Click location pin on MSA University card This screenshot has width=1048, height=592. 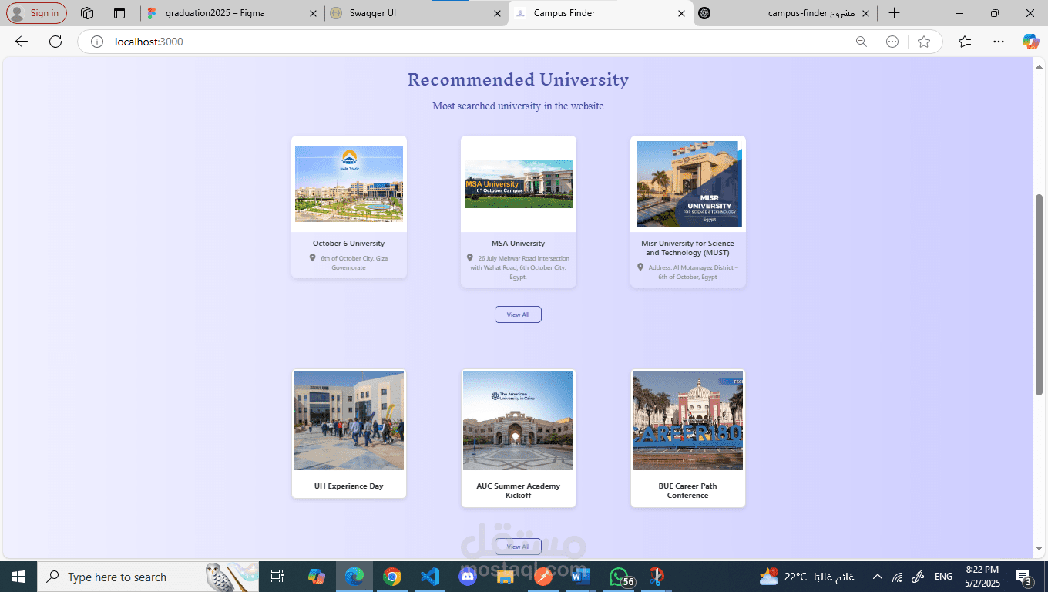point(470,258)
